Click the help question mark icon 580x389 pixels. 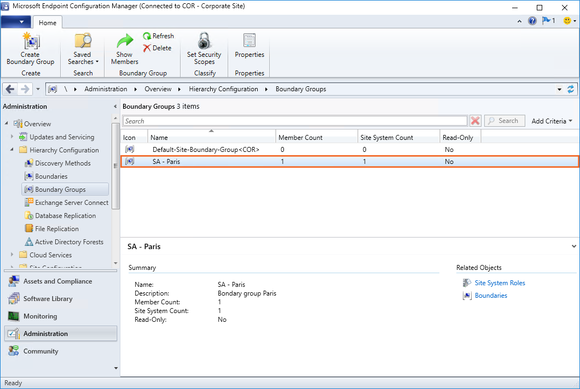point(532,21)
